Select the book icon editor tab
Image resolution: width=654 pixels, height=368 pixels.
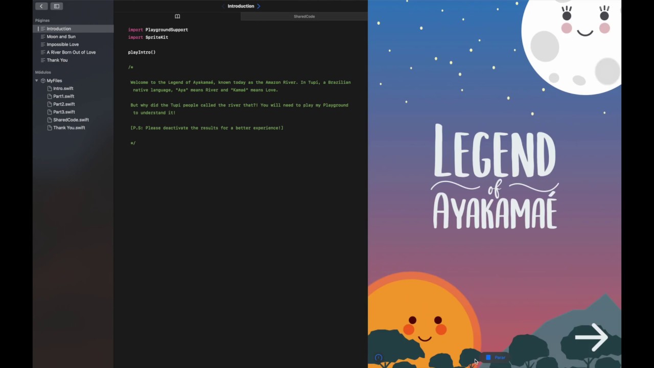(177, 16)
